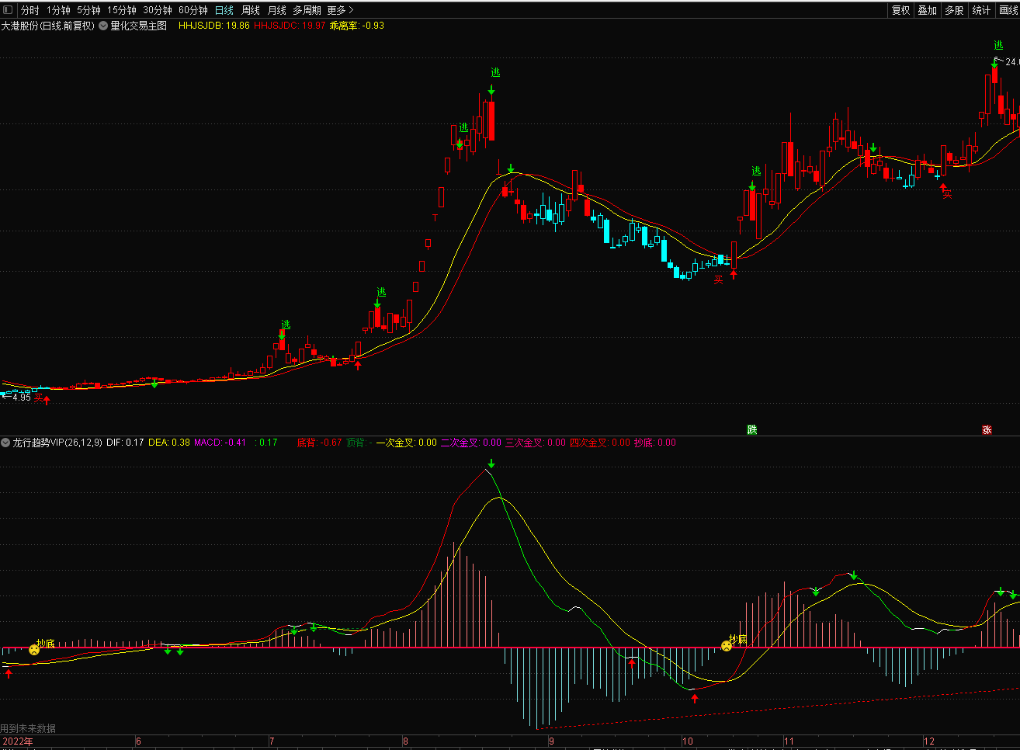
Task: Click the 买 signal near 4.95 low
Action: point(38,398)
